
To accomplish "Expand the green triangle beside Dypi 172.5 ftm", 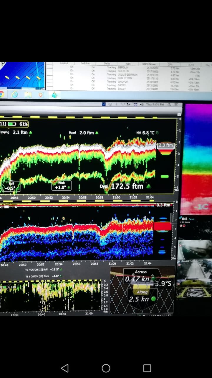I will coord(149,186).
